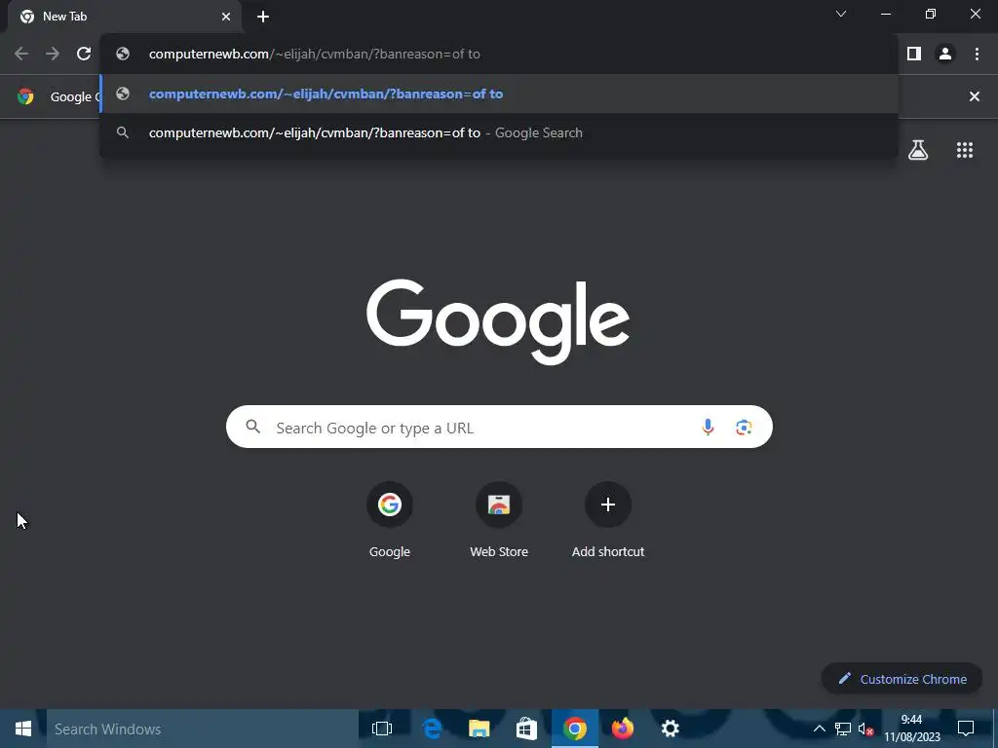This screenshot has width=998, height=748.
Task: Click the Search Windows taskbar box
Action: click(x=203, y=729)
